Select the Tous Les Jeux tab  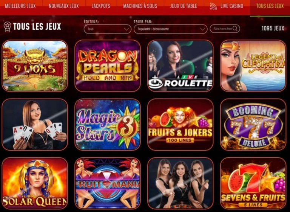tap(270, 6)
